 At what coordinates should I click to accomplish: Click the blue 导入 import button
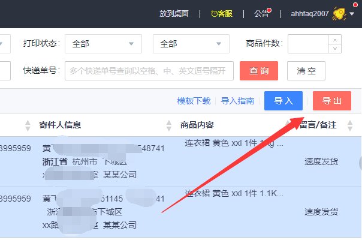283,101
